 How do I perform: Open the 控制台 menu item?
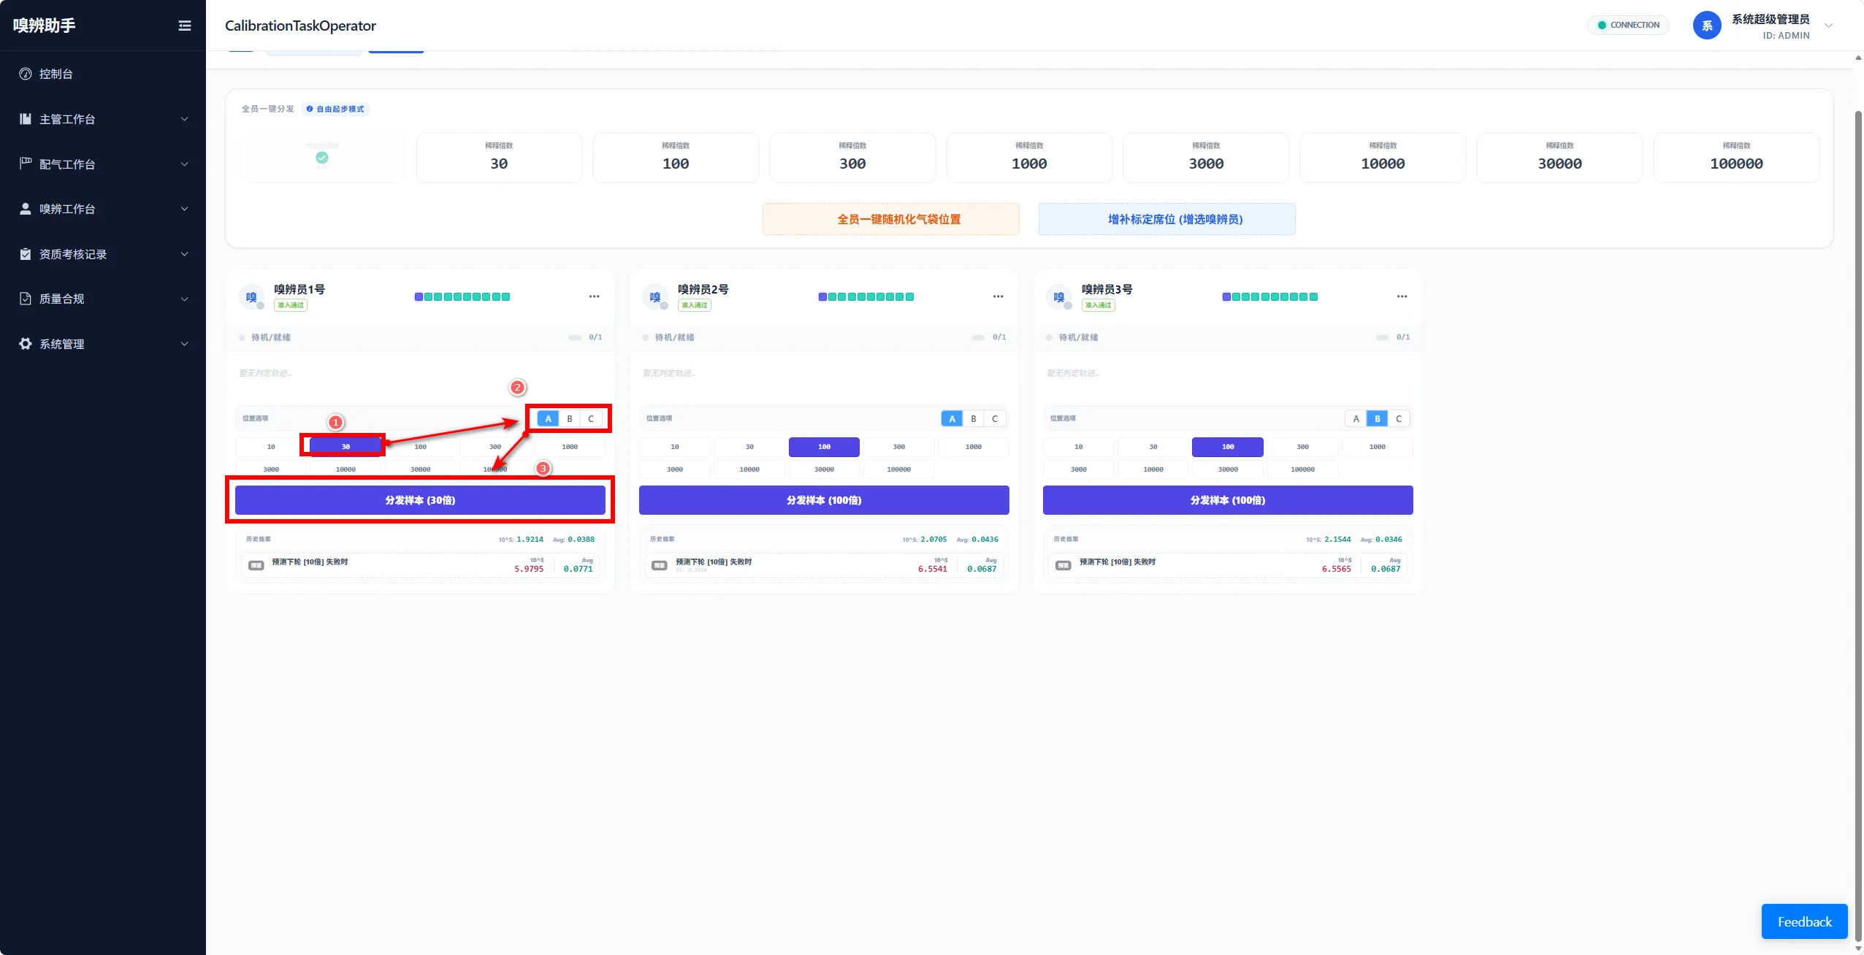[103, 74]
